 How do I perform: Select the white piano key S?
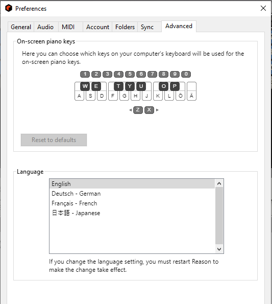coord(90,96)
